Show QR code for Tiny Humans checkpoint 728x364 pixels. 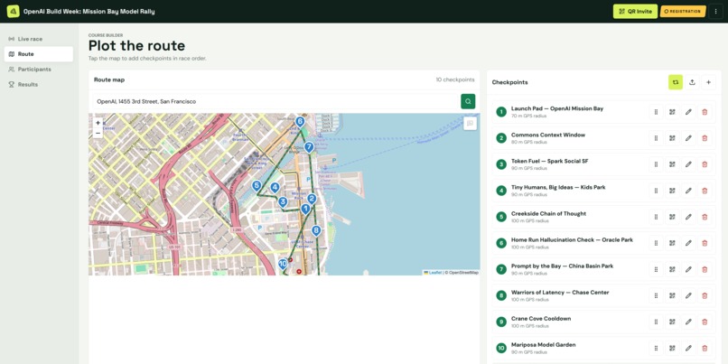point(672,191)
